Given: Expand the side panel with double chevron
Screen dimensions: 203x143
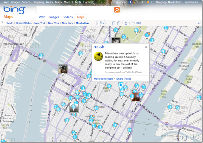Looking at the screenshot, I should click(2, 23).
